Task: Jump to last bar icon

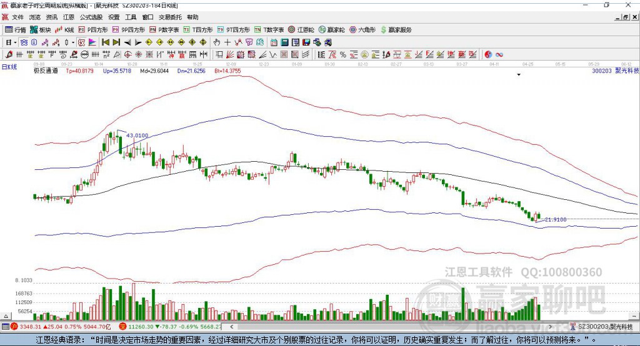Action: [x=116, y=42]
